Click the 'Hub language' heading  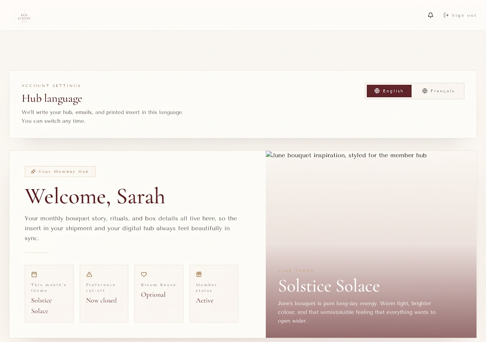52,99
